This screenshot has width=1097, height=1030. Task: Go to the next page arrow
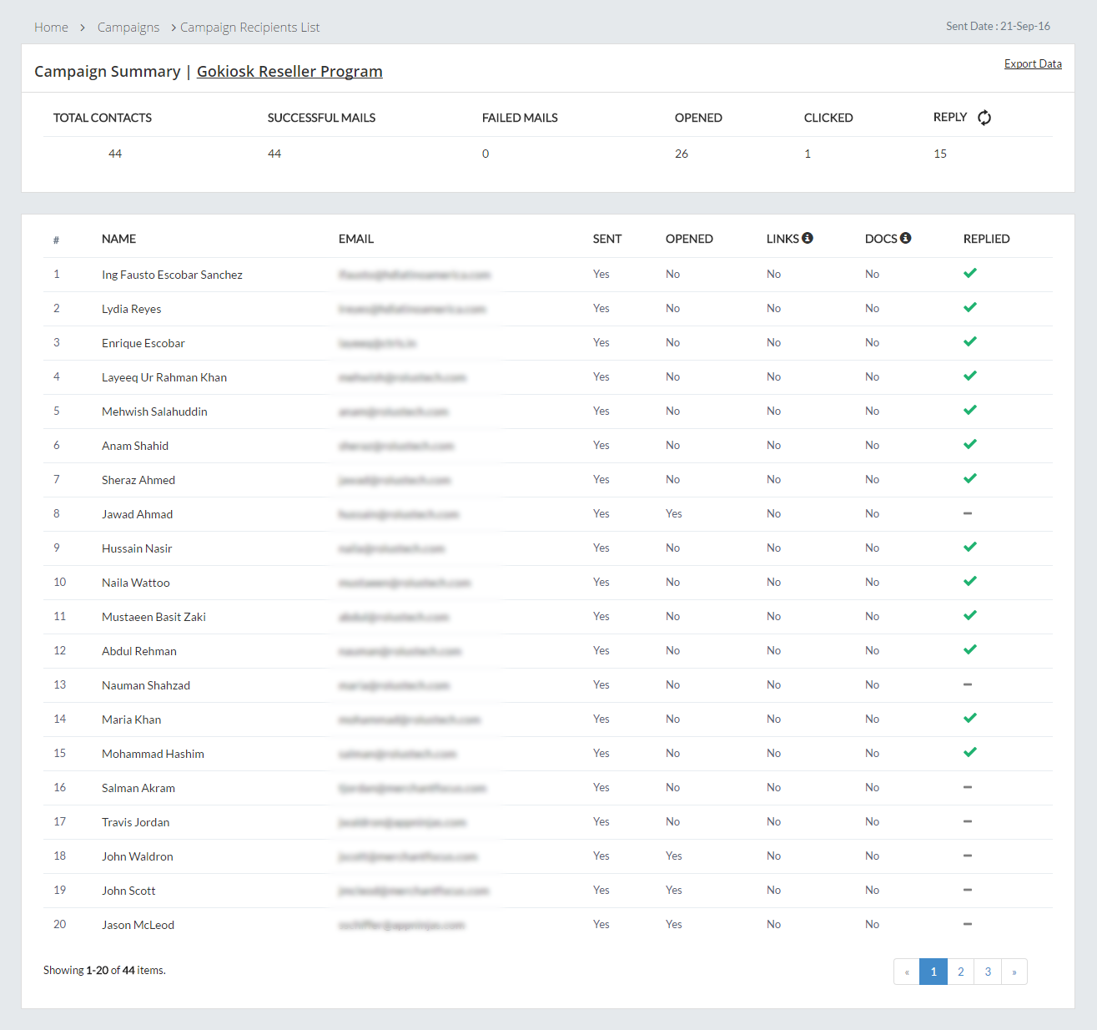[x=1014, y=972]
